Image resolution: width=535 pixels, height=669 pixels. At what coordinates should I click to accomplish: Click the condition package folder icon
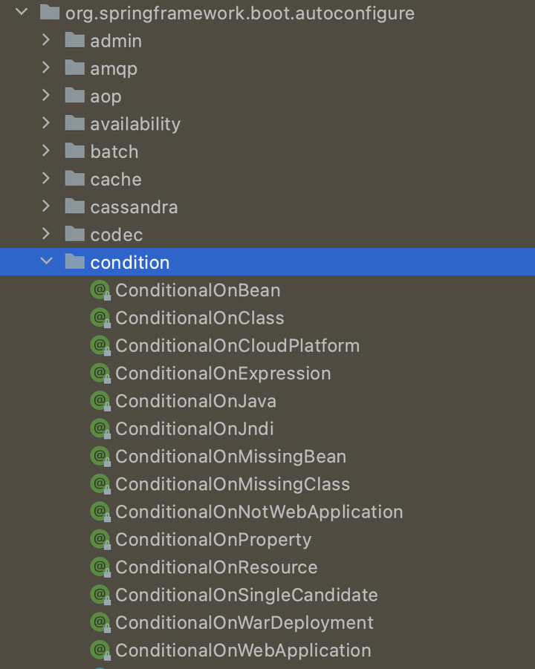pyautogui.click(x=75, y=262)
